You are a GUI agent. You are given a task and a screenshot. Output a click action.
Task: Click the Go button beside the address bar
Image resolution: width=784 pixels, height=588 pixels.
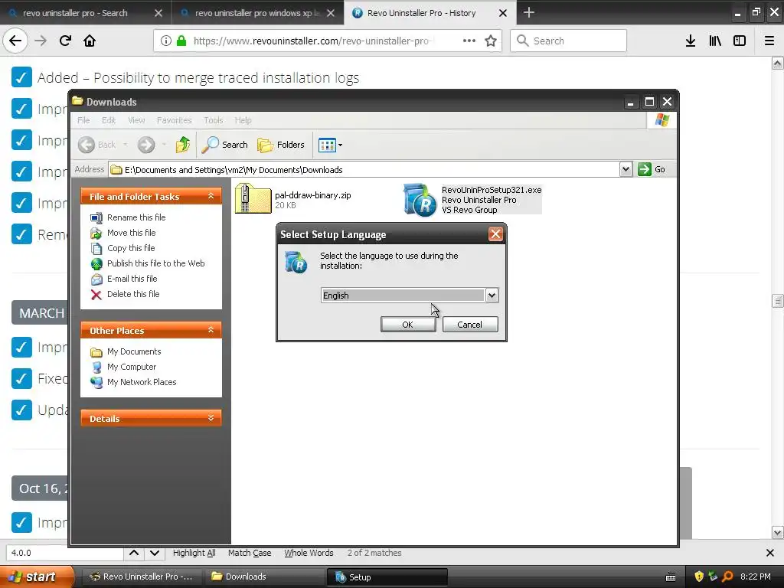pyautogui.click(x=652, y=169)
